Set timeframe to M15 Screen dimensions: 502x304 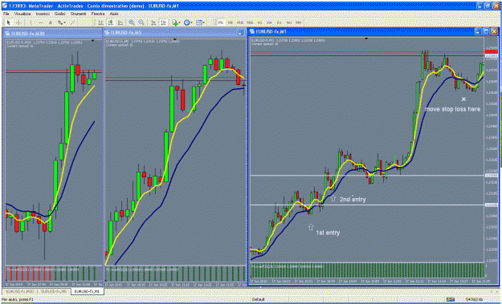240,22
